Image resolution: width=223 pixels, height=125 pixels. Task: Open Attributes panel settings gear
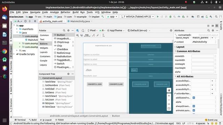pyautogui.click(x=213, y=31)
